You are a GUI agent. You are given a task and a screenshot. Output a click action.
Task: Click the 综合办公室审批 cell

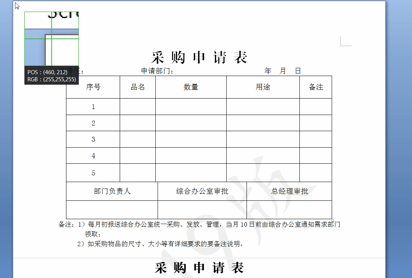tap(202, 191)
